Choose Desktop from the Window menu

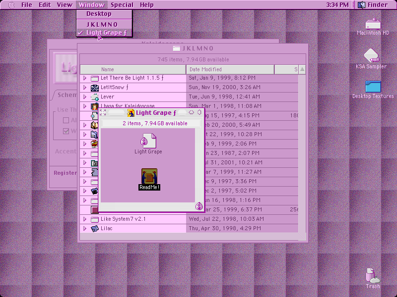[x=104, y=14]
